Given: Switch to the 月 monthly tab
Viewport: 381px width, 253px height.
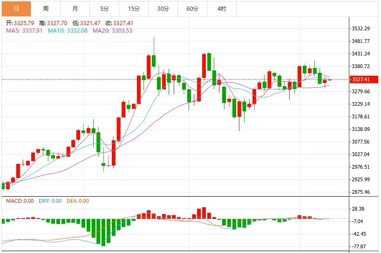Looking at the screenshot, I should pyautogui.click(x=75, y=9).
